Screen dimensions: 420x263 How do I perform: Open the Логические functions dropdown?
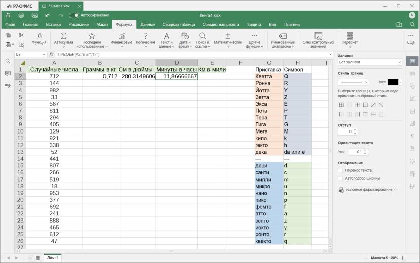146,40
